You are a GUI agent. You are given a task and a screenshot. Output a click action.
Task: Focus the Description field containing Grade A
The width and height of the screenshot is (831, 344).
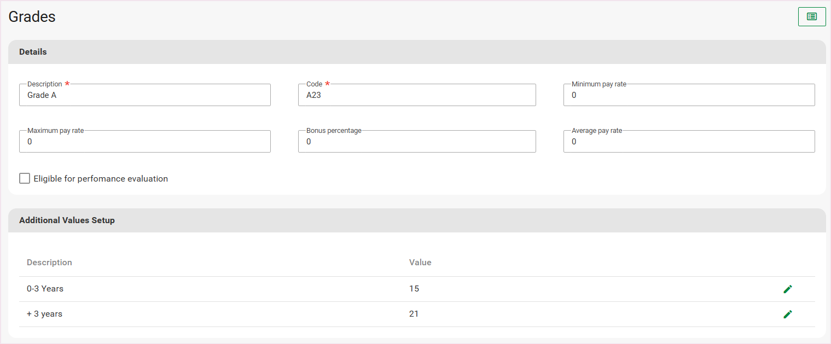click(x=145, y=95)
